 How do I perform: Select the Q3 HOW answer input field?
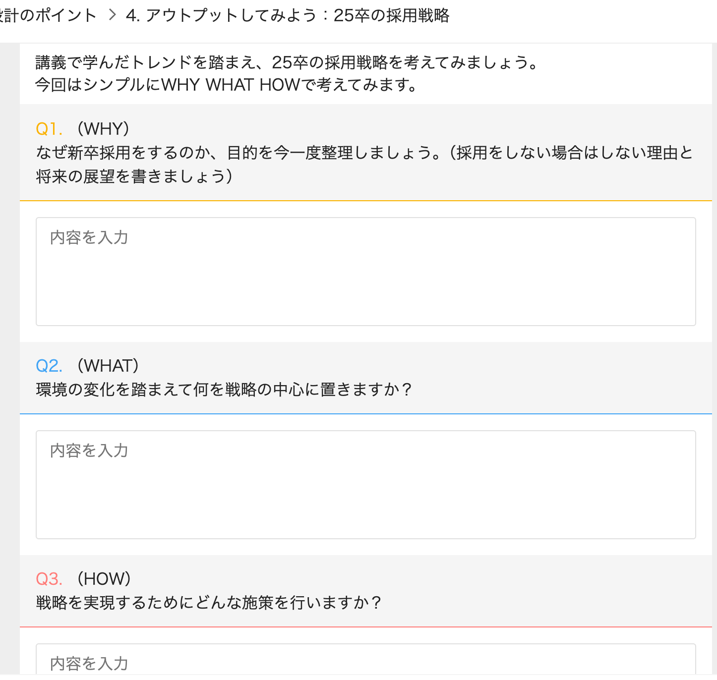click(365, 662)
